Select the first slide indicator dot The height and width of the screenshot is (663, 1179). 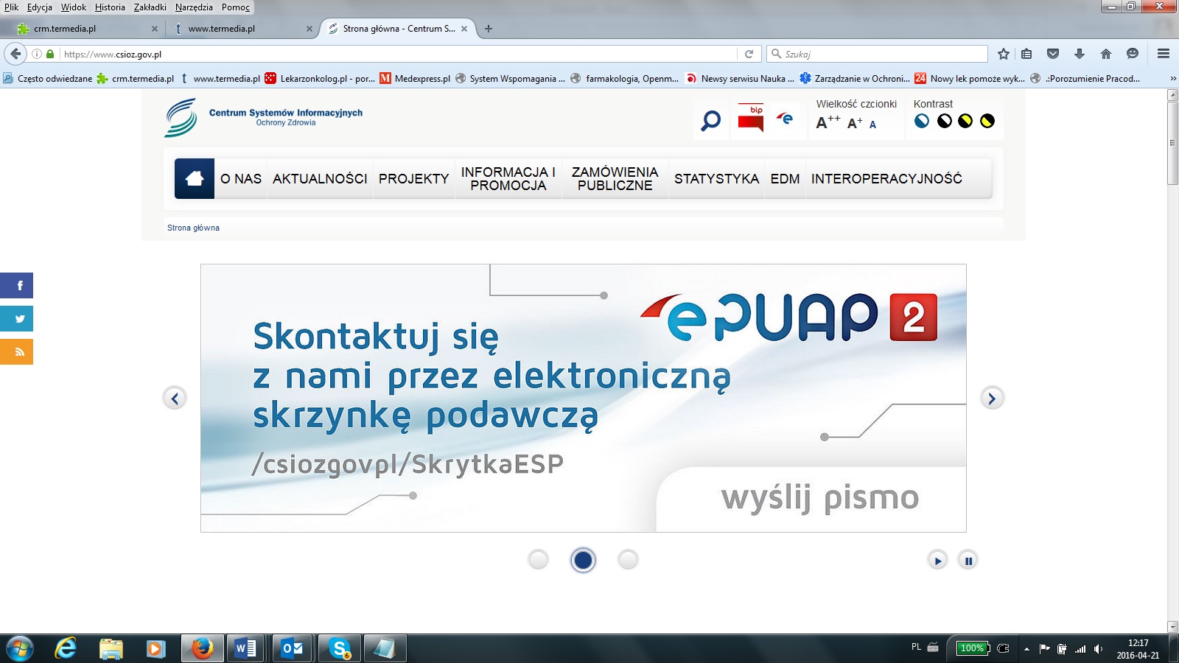click(539, 560)
